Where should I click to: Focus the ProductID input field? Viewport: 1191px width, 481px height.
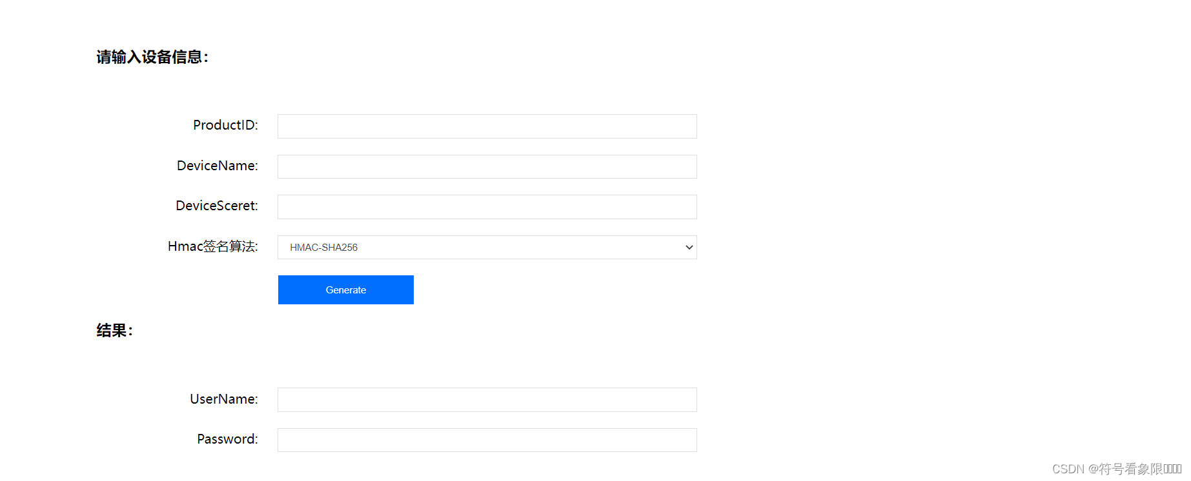click(487, 126)
